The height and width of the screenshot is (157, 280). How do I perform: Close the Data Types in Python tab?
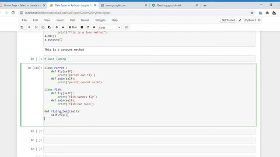[95, 5]
